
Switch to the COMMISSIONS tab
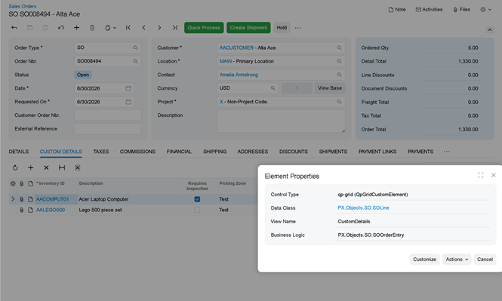click(x=137, y=152)
